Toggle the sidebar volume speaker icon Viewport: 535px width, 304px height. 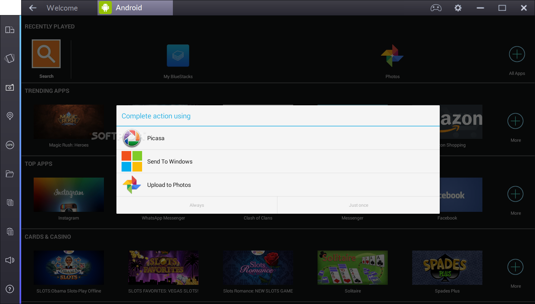tap(10, 260)
